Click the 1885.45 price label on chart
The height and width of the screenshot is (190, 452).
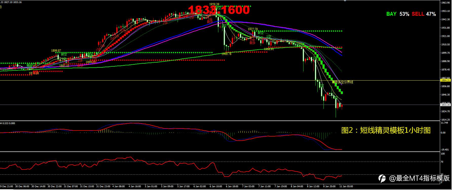click(64, 66)
